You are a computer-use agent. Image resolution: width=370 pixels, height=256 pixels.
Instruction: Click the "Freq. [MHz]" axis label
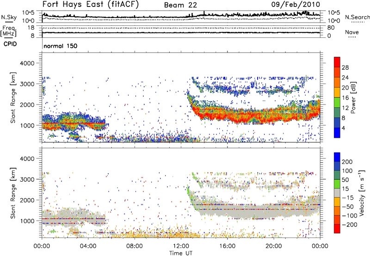[8, 31]
